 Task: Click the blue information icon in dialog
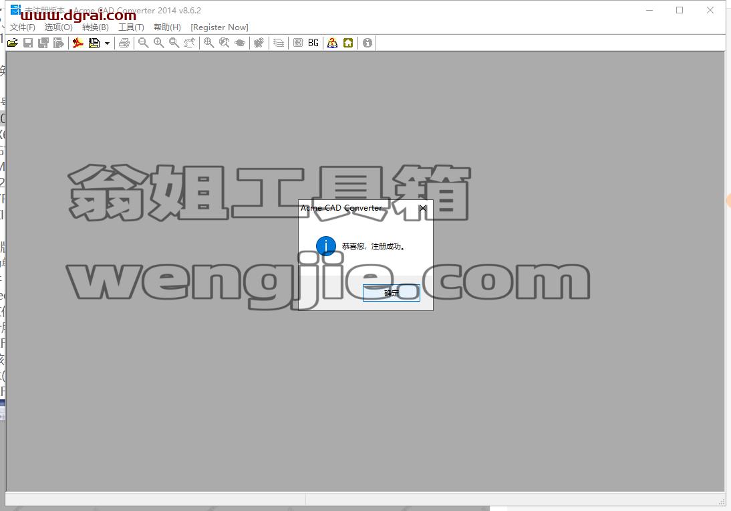[x=326, y=246]
